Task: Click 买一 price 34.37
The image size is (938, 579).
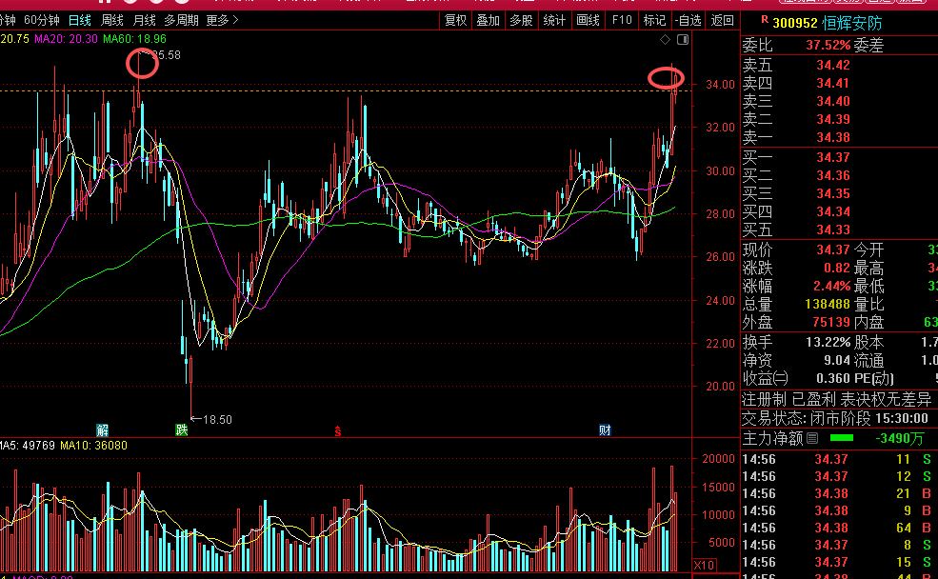Action: tap(832, 157)
